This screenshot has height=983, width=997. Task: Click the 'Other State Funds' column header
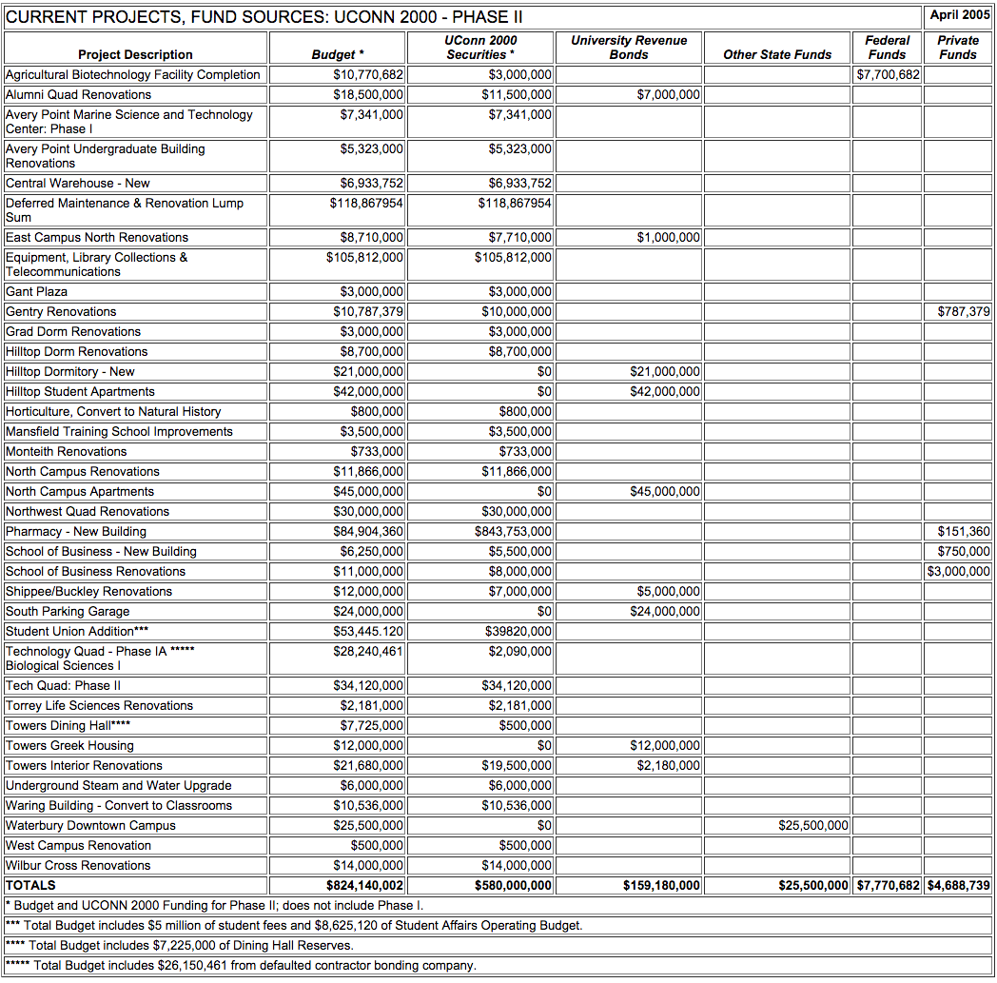(x=776, y=54)
